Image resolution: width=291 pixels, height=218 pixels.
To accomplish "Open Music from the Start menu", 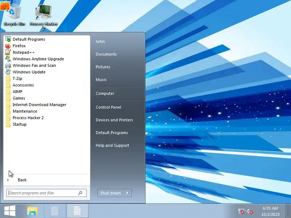I will [101, 80].
